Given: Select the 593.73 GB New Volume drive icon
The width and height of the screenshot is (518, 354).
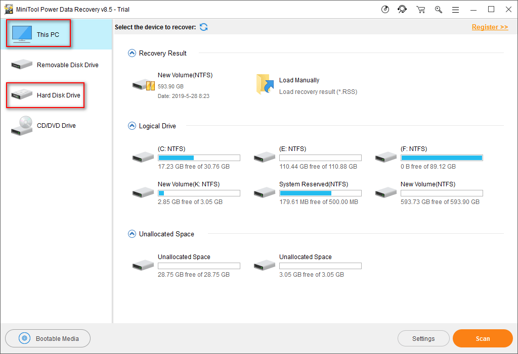Looking at the screenshot, I should coord(386,192).
